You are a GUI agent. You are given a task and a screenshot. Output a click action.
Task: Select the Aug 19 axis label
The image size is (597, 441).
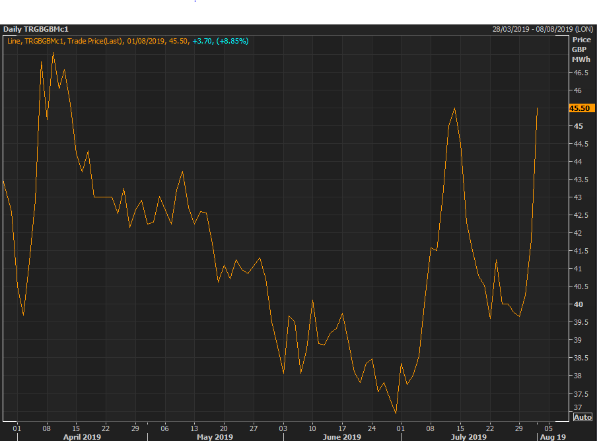tap(553, 437)
